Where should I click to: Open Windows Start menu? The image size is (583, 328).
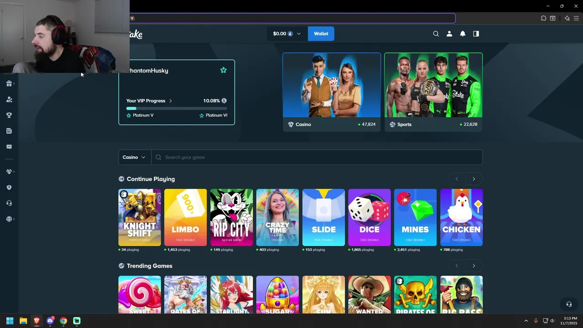(10, 321)
